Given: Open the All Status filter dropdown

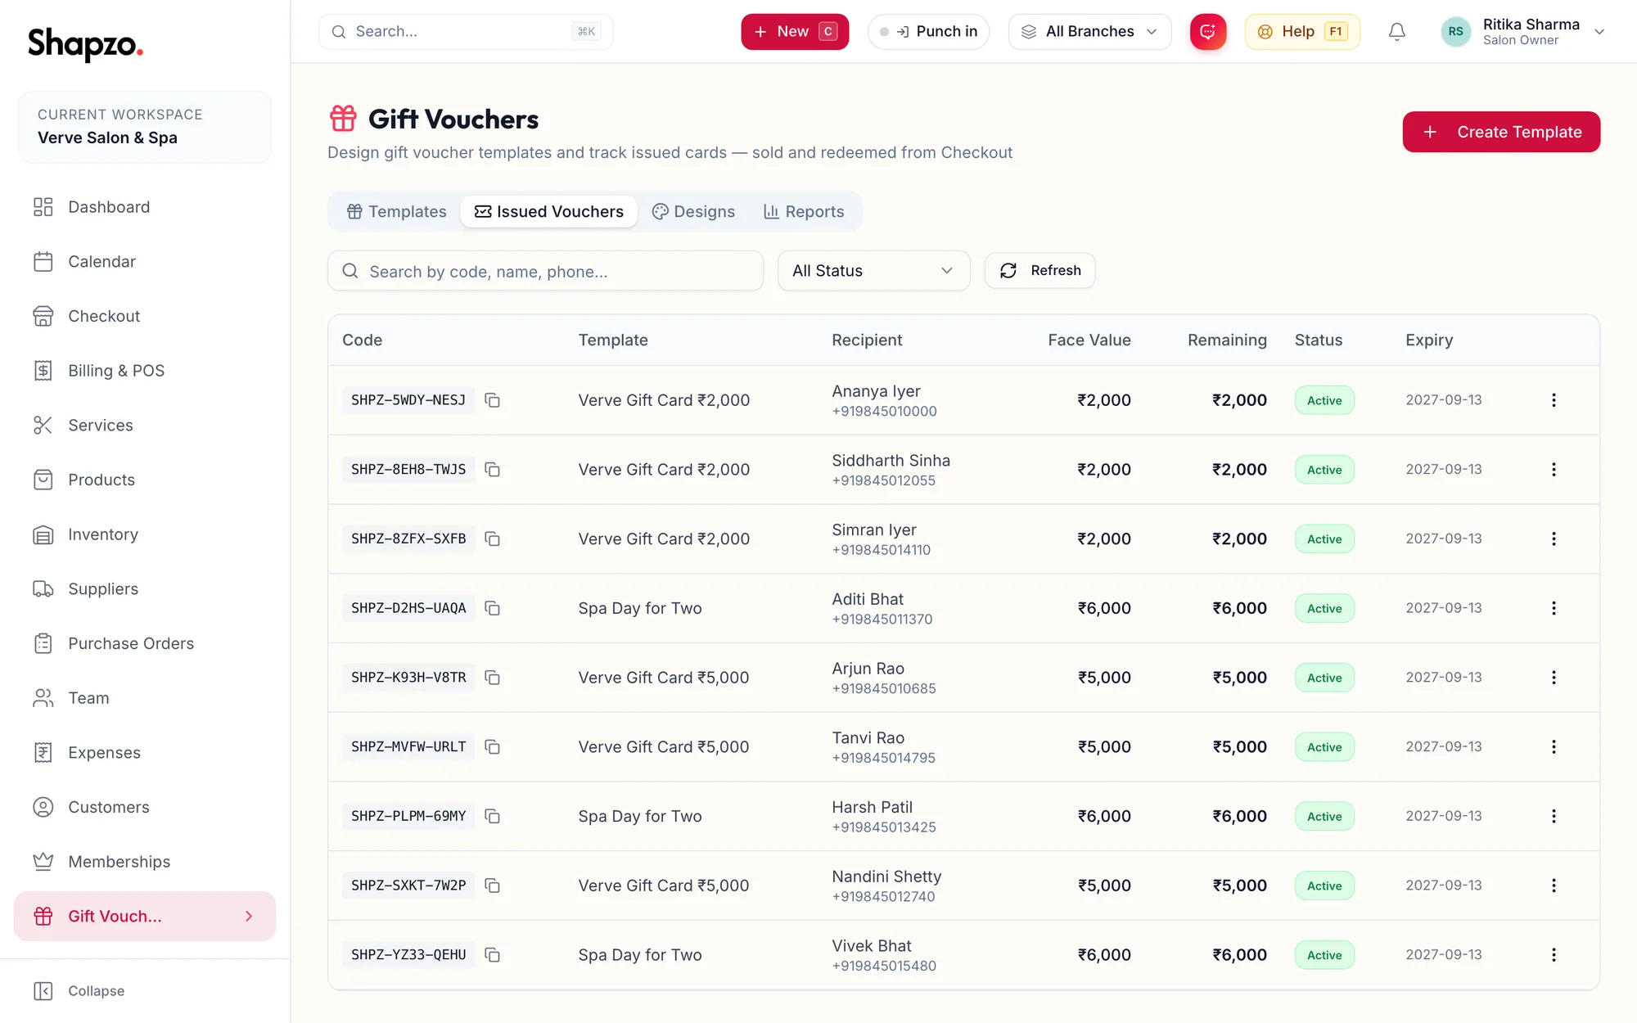Looking at the screenshot, I should [873, 271].
